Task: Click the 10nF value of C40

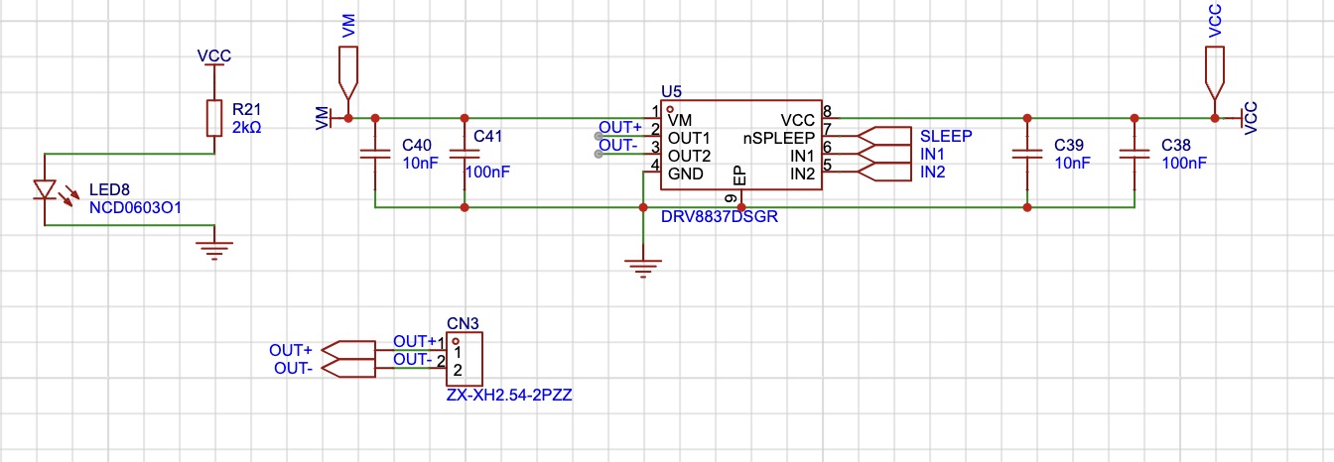Action: tap(420, 164)
